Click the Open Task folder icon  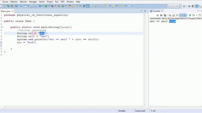[x=73, y=6]
